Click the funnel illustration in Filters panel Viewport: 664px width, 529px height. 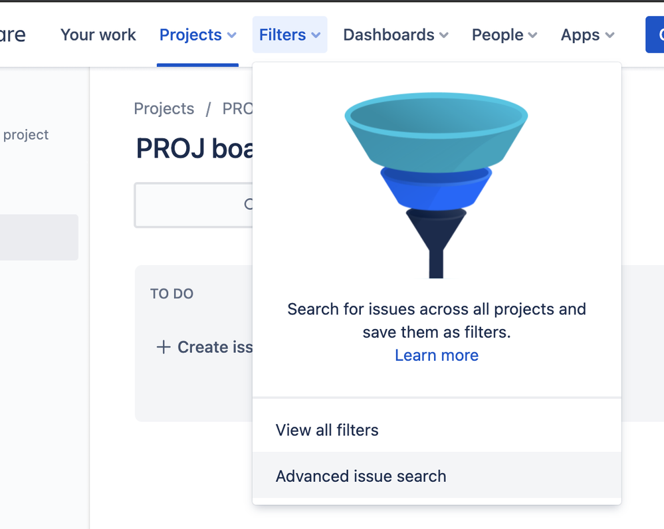[x=436, y=185]
